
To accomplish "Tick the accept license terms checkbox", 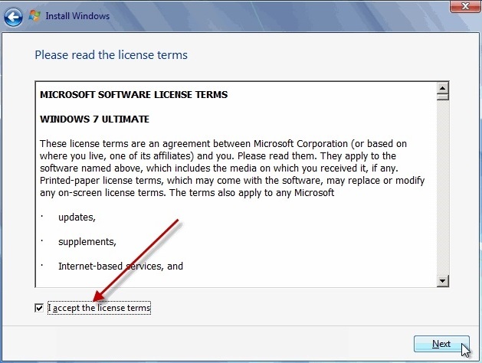I will [39, 308].
